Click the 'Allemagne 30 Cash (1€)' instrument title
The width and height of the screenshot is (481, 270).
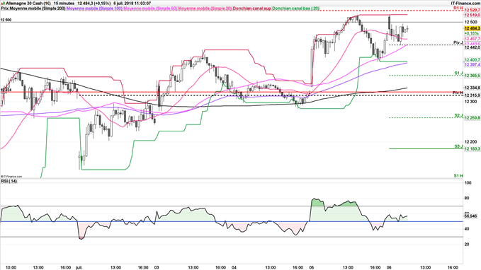[x=28, y=4]
